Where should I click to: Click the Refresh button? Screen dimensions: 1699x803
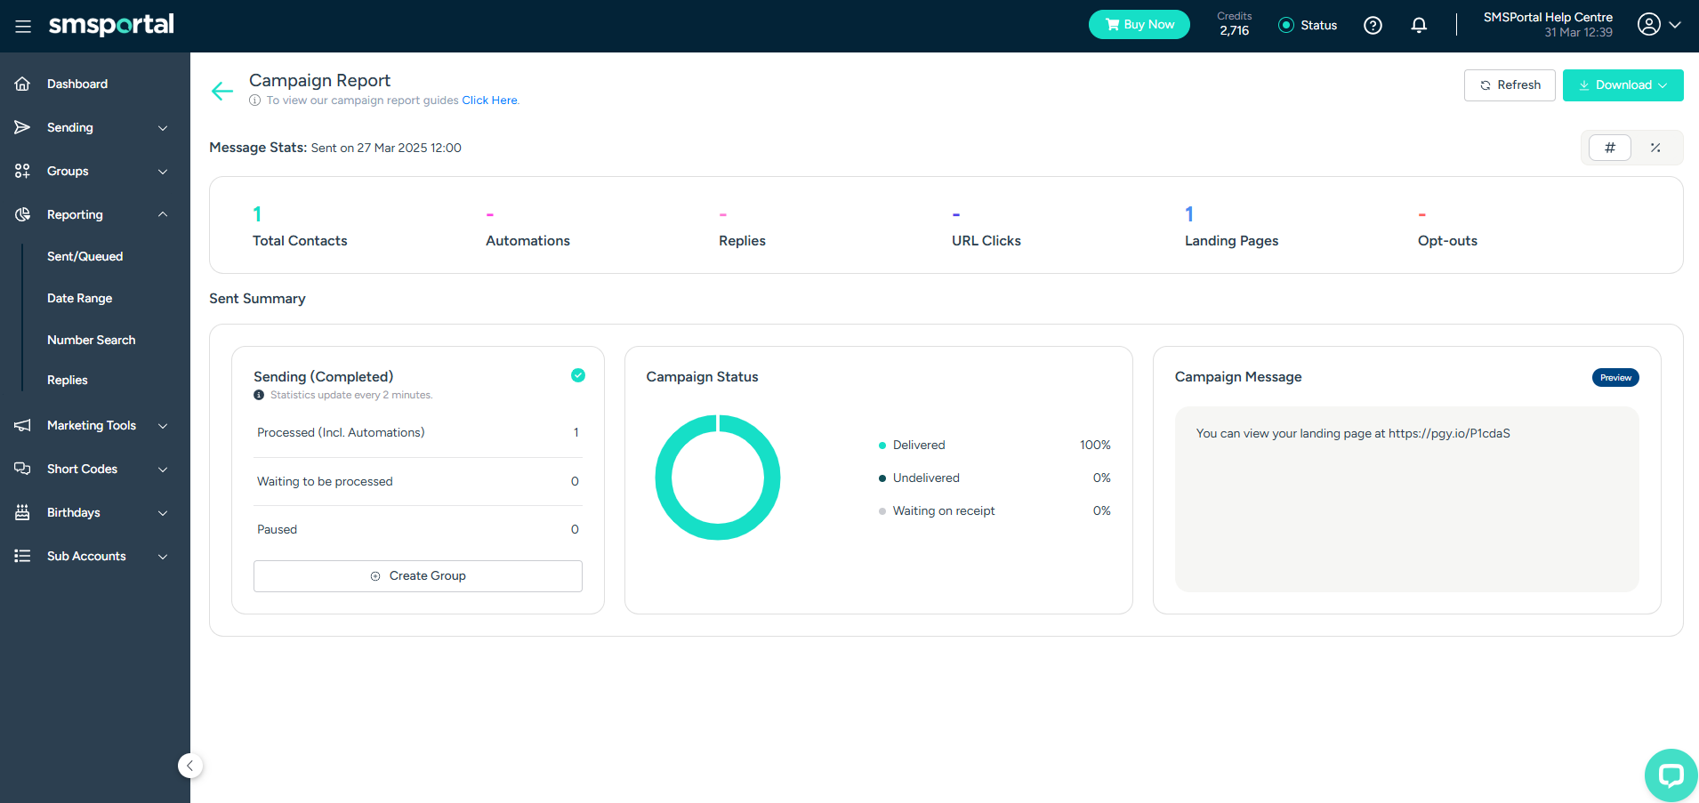[1510, 85]
